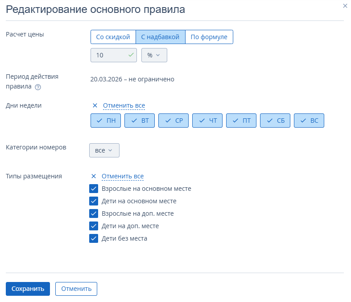Click the X icon beside accommodation types Отменить все
This screenshot has width=351, height=302.
click(x=94, y=176)
